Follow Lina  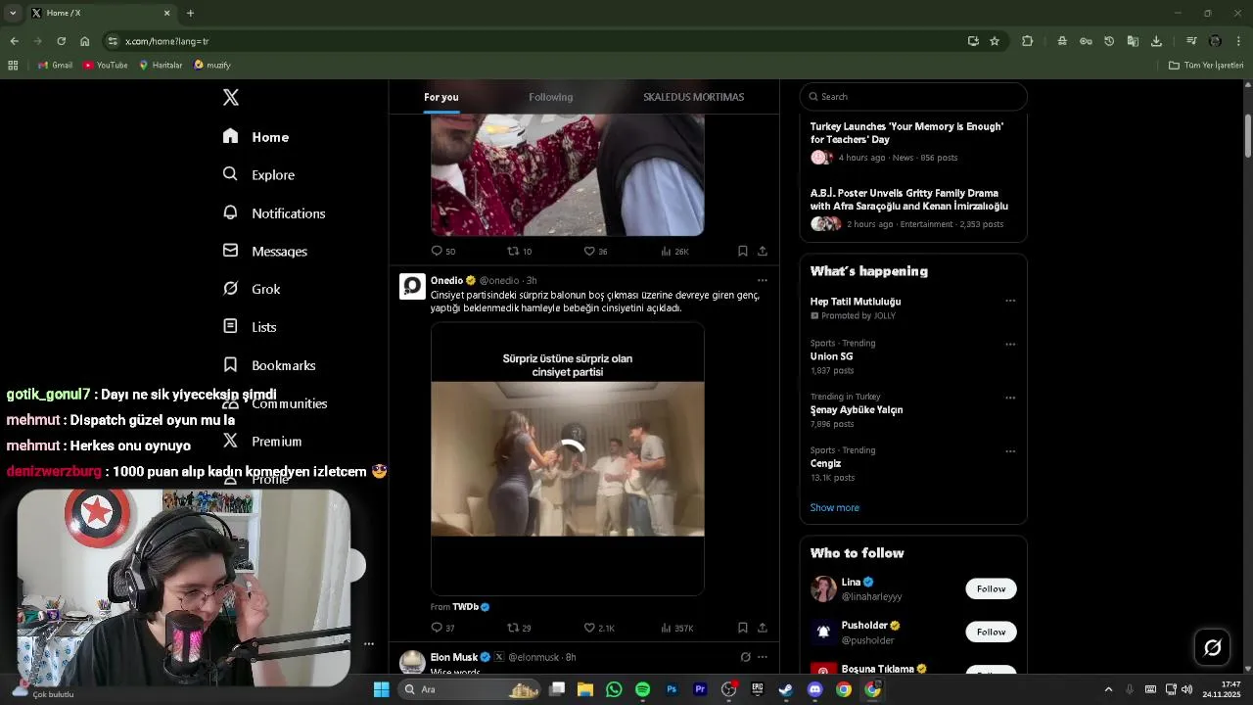click(991, 588)
